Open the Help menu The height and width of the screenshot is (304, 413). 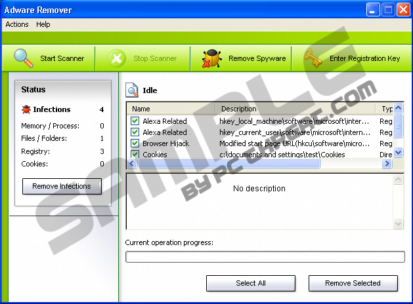pos(43,24)
